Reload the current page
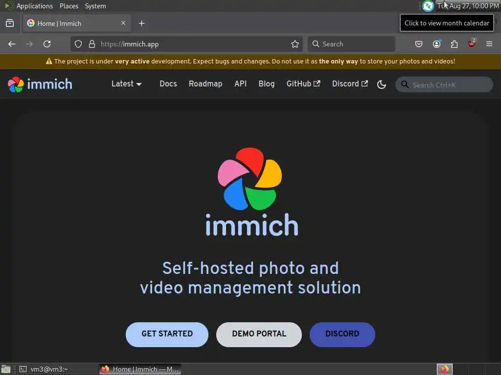This screenshot has height=375, width=501. pyautogui.click(x=47, y=44)
